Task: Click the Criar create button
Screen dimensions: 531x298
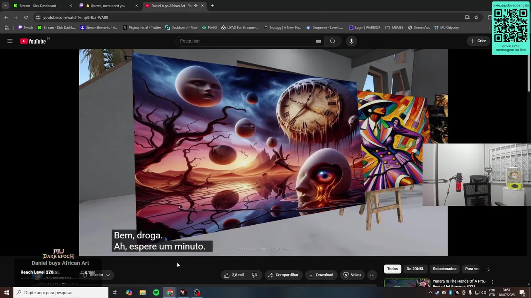Action: (478, 41)
